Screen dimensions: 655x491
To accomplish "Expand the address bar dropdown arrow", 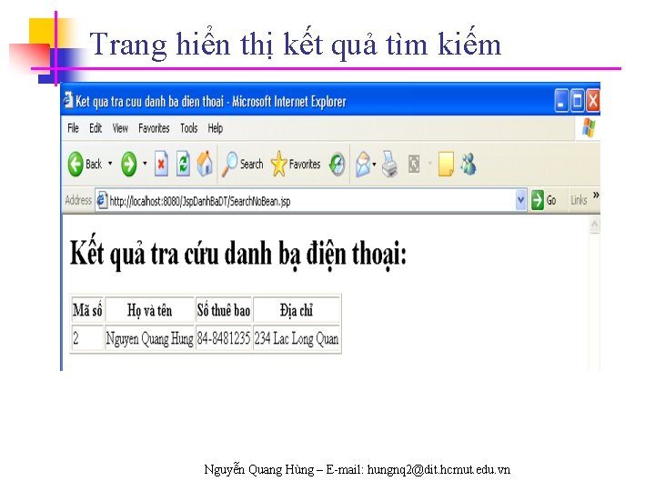I will (x=521, y=200).
